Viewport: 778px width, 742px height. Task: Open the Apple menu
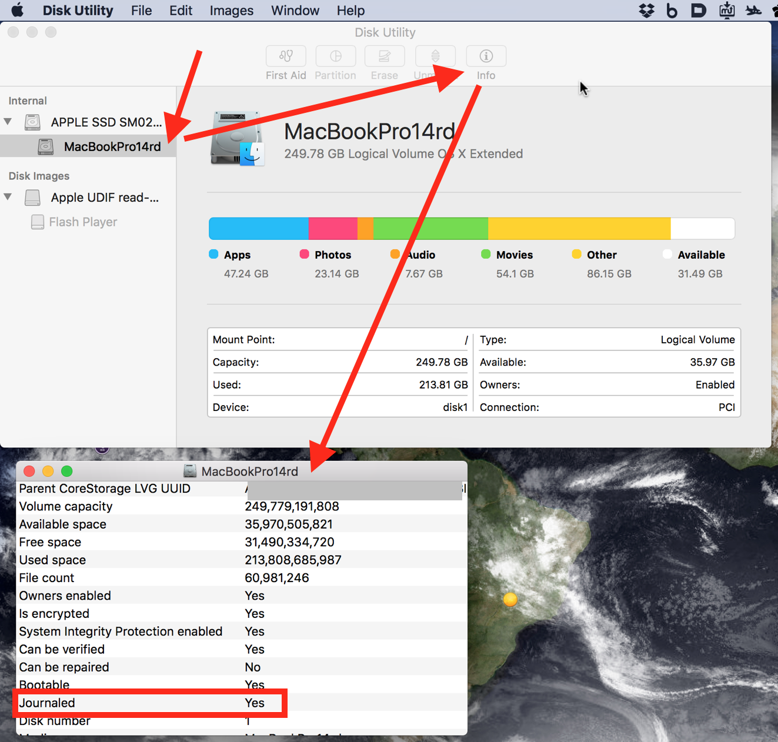pos(18,10)
